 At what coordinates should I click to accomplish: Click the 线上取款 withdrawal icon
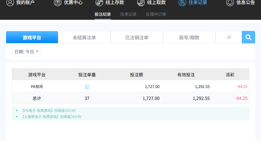click(141, 3)
